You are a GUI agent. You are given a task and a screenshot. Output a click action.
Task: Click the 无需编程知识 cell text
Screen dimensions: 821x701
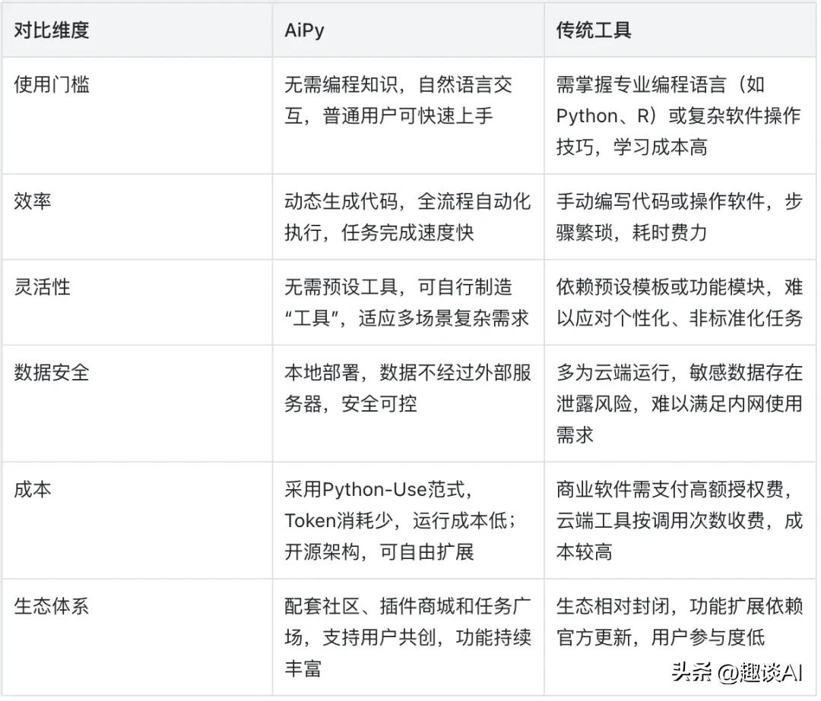[341, 84]
